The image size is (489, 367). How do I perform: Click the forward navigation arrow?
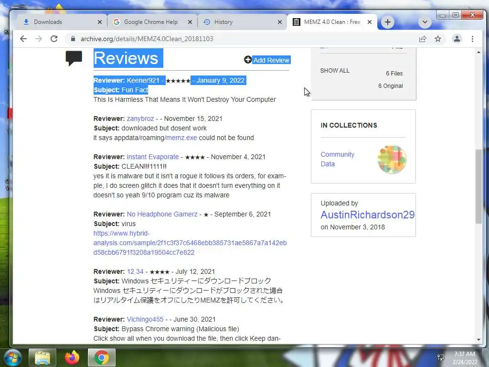pos(39,39)
